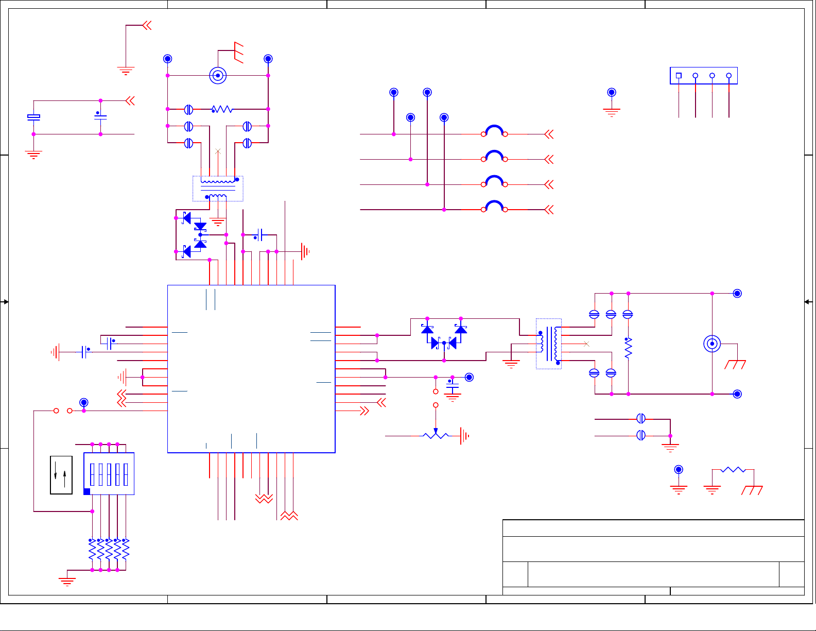Toggle the leftmost slider in the DIP switch
Screen dimensions: 816x631
(92, 474)
